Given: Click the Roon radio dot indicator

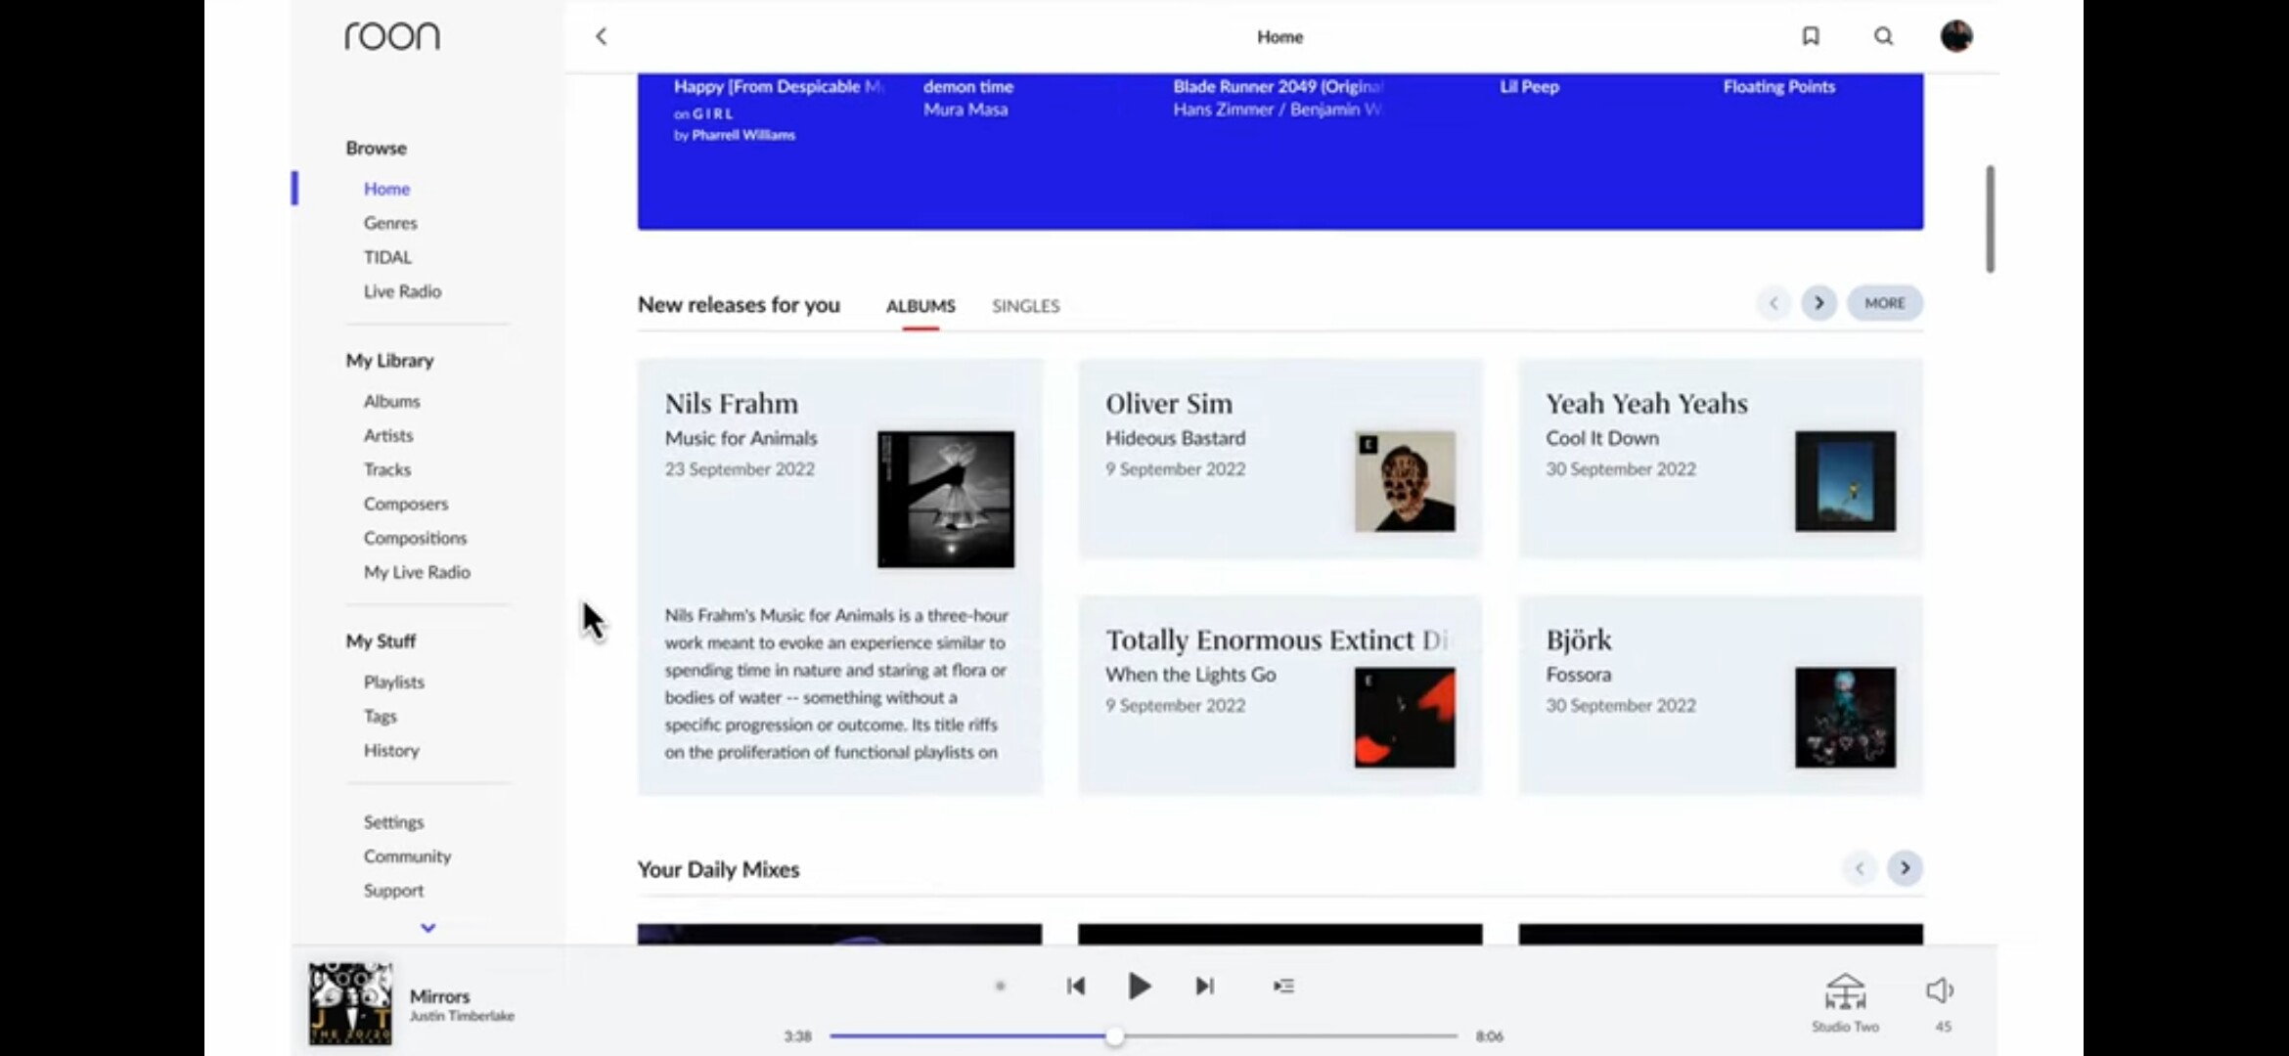Looking at the screenshot, I should 1000,986.
